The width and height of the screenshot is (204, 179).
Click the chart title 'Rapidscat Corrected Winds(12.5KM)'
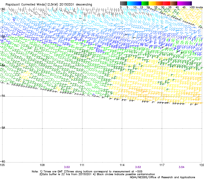pos(32,5)
